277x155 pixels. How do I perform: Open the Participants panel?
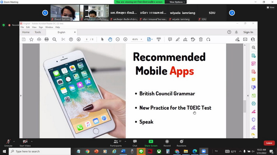(116, 143)
